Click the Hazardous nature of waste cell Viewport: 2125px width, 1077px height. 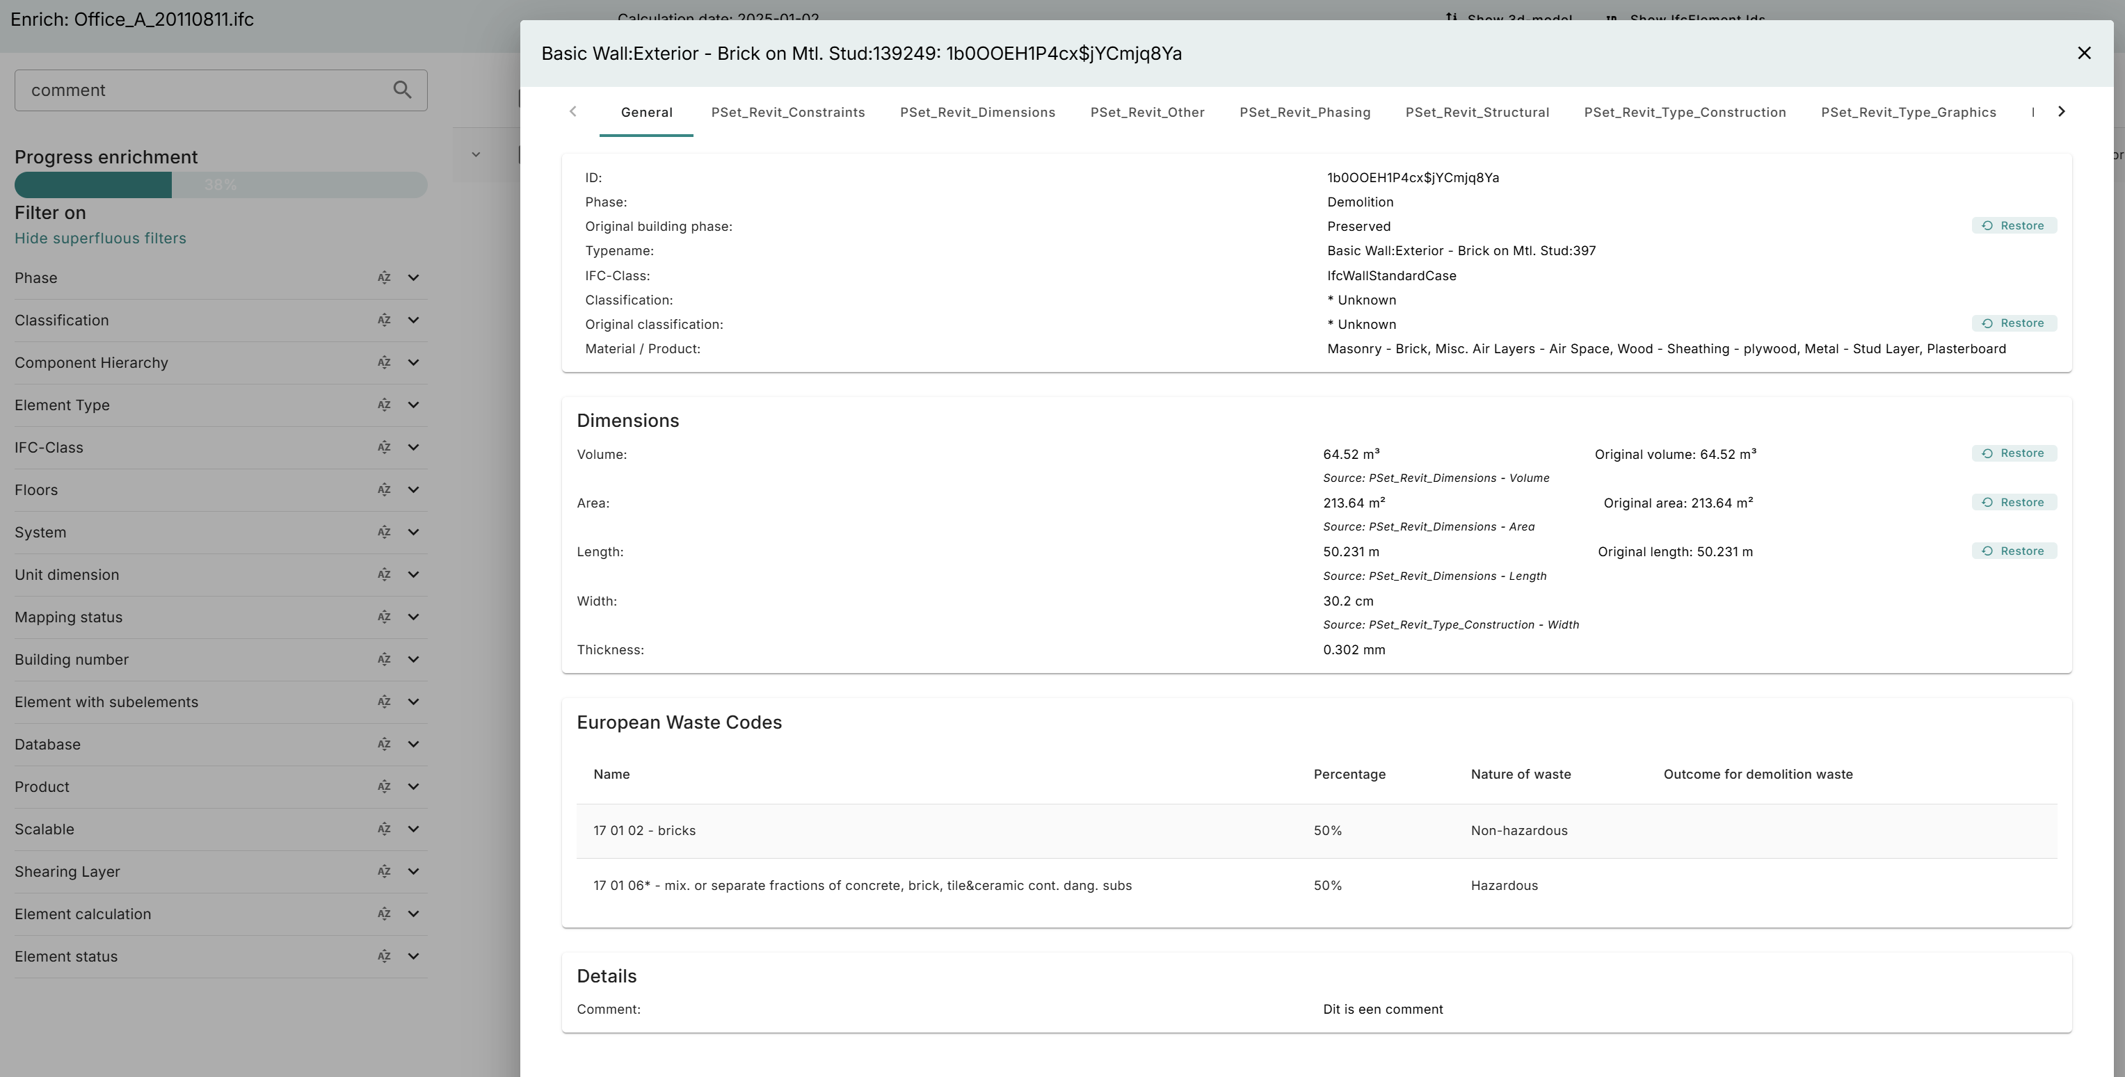pyautogui.click(x=1504, y=886)
